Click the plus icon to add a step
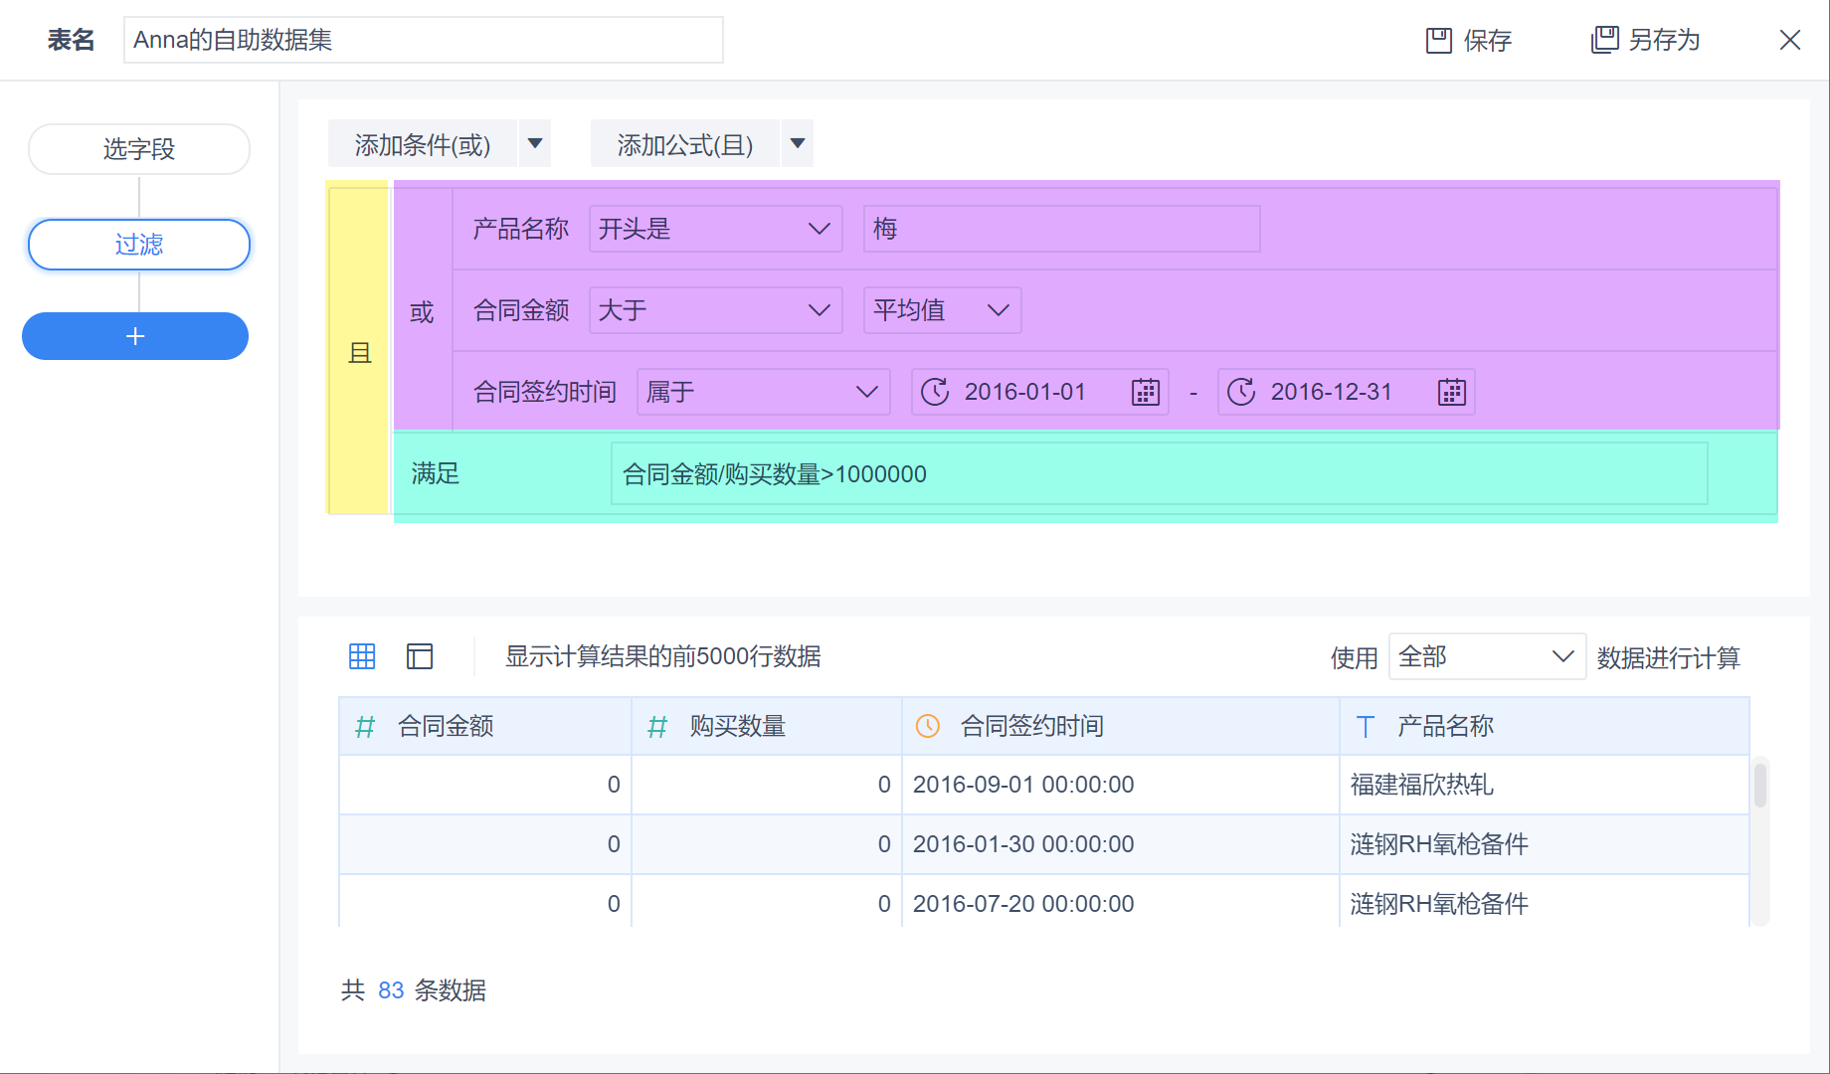The image size is (1830, 1074). pyautogui.click(x=135, y=336)
